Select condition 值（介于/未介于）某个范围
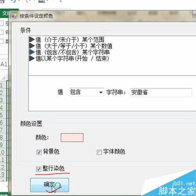 [70, 40]
